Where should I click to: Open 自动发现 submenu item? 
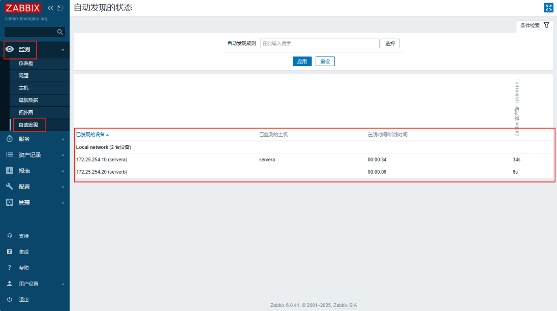28,125
